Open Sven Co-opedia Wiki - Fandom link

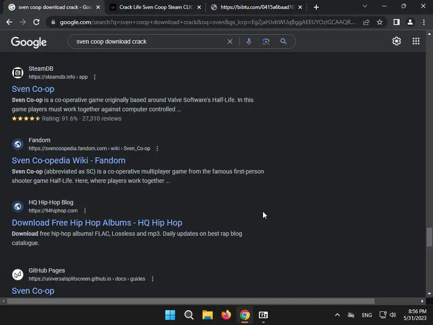[x=69, y=160]
